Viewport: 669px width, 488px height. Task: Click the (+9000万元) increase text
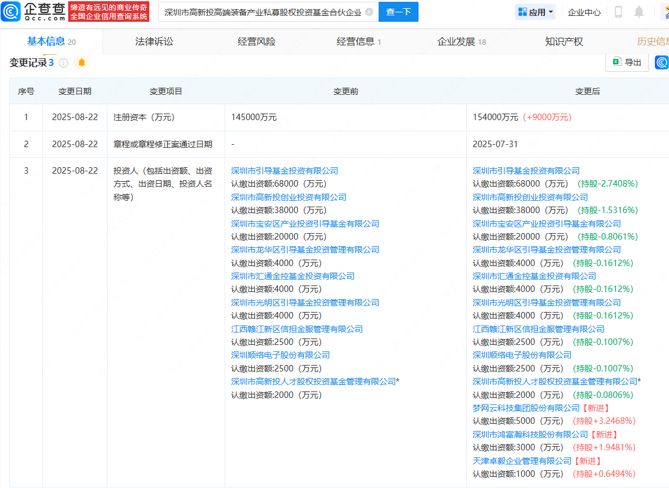547,117
